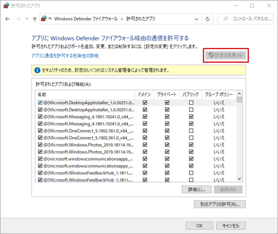Toggle ドメイン checkbox of first Windows.Photos row
This screenshot has width=278, height=234.
pos(145,145)
